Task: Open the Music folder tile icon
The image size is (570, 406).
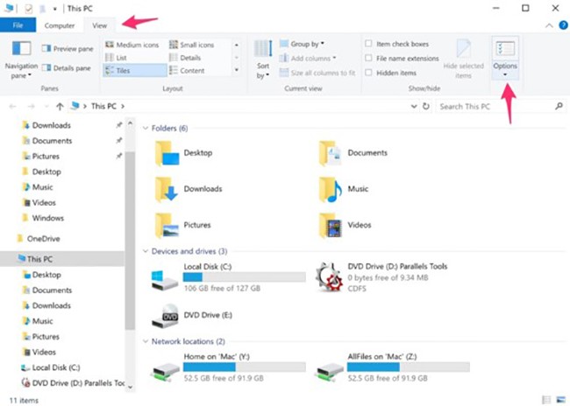Action: tap(330, 189)
